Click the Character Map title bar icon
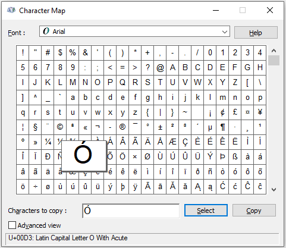The width and height of the screenshot is (286, 248). [x=11, y=10]
